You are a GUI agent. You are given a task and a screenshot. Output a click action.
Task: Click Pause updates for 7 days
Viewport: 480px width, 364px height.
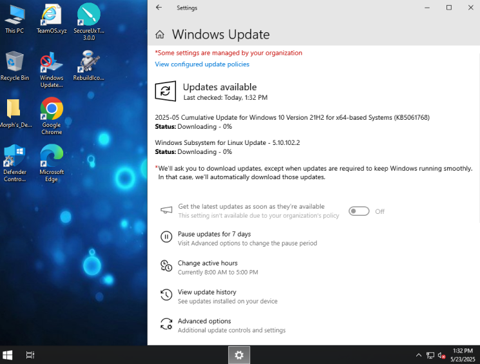click(215, 235)
